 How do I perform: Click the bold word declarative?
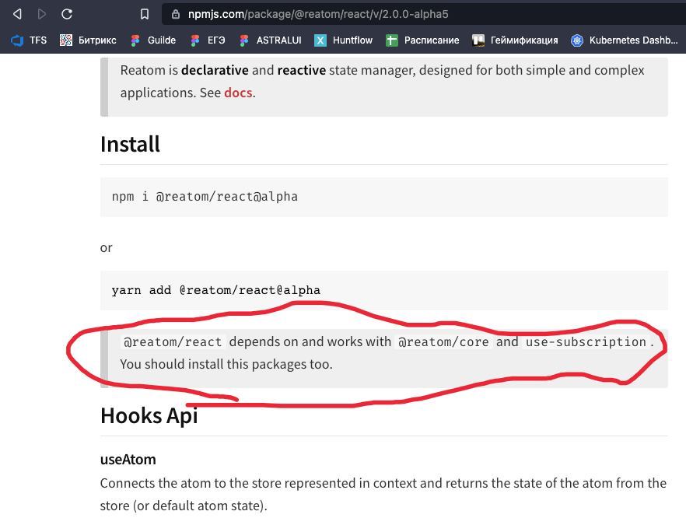point(215,70)
